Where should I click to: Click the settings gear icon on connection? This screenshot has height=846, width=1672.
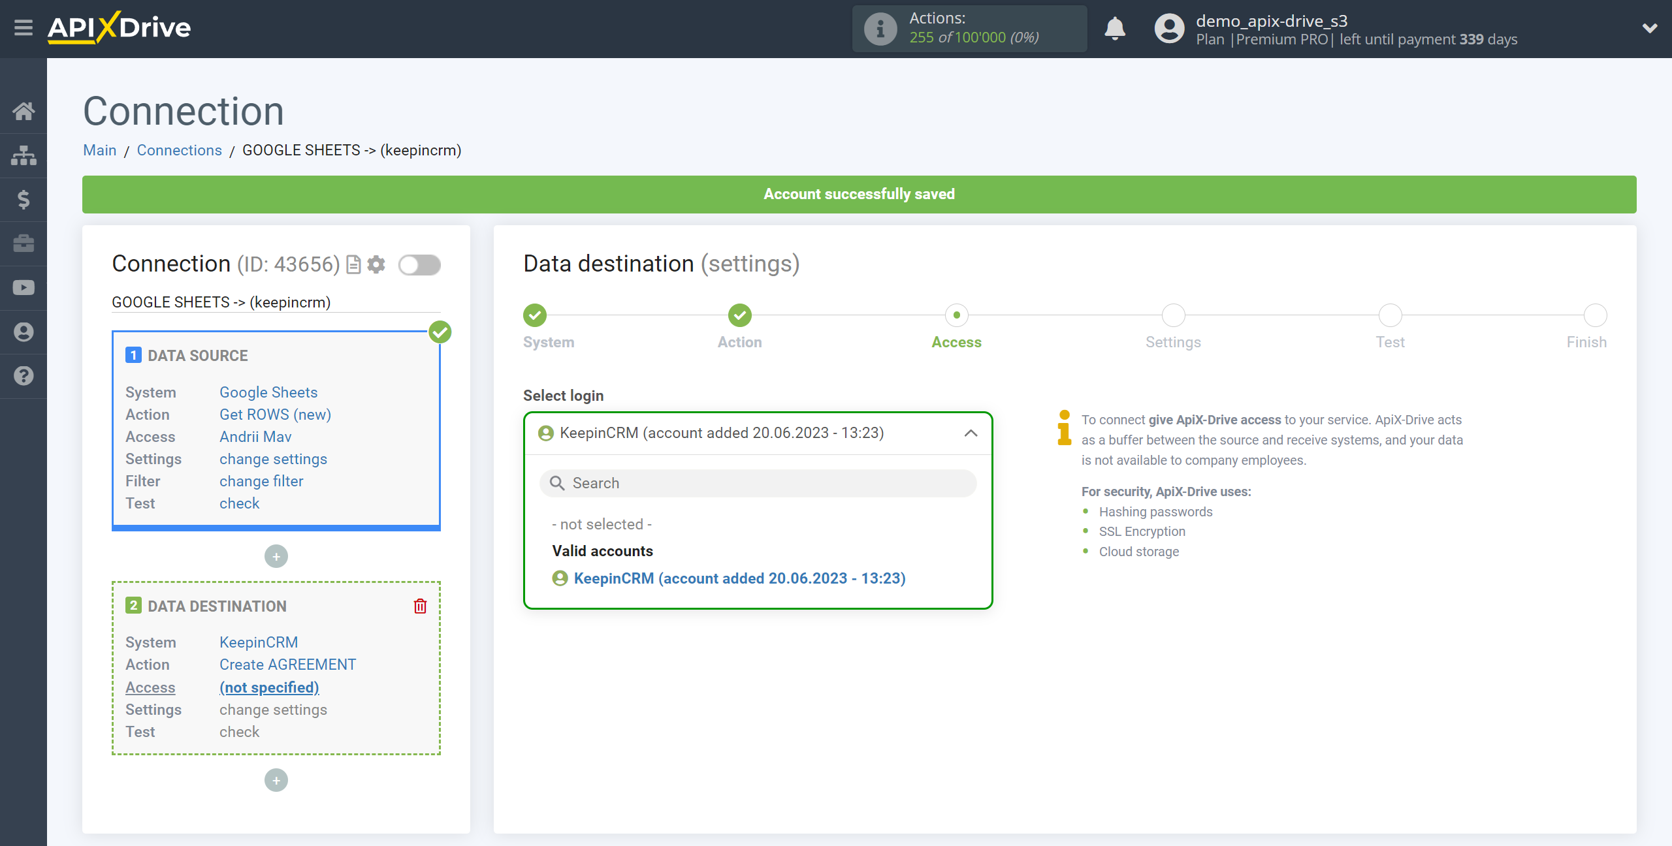pos(378,264)
